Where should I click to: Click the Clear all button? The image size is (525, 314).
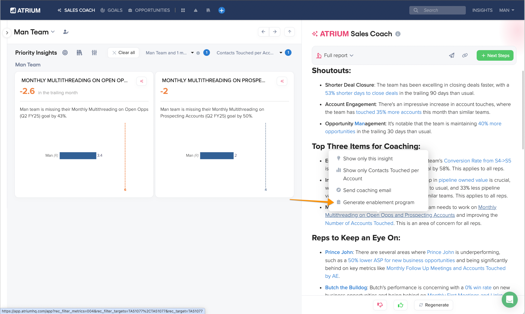(x=124, y=53)
